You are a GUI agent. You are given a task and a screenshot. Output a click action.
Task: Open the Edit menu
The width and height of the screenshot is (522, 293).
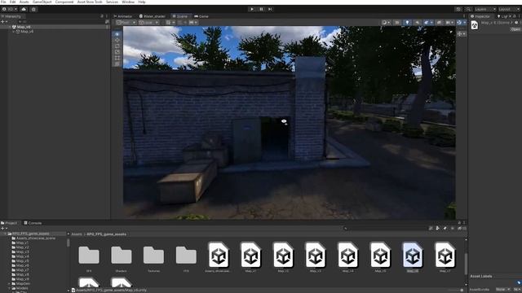pos(13,2)
